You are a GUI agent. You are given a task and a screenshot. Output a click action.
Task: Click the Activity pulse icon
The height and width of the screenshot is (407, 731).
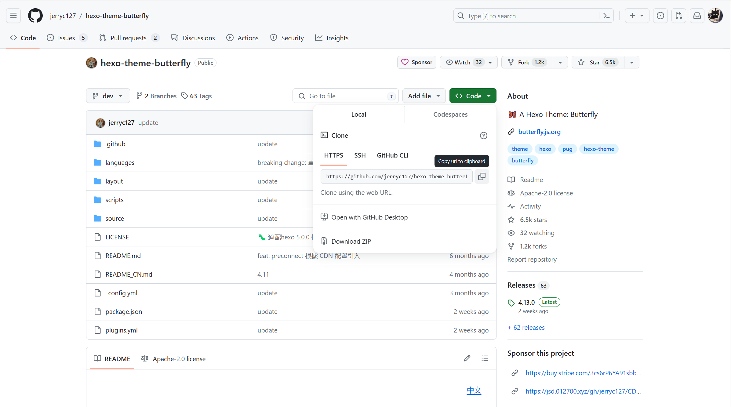coord(511,206)
